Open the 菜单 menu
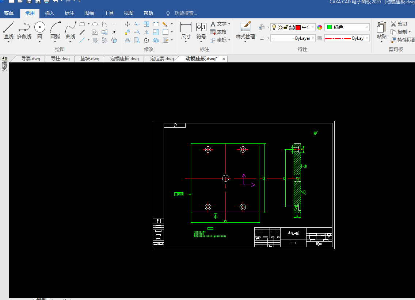415x300 pixels. [x=9, y=13]
